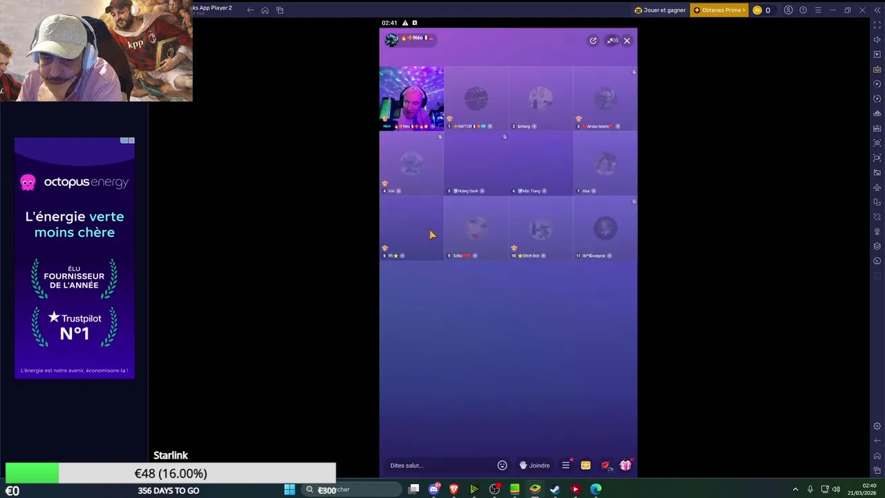The height and width of the screenshot is (498, 885).
Task: Open the share icon in room header
Action: 593,41
